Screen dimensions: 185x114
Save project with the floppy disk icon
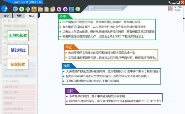[x=34, y=9]
